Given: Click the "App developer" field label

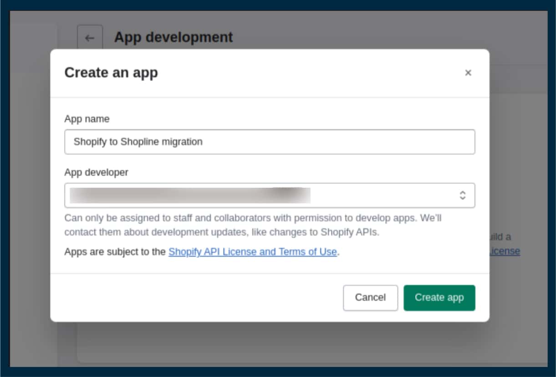Looking at the screenshot, I should coord(97,172).
